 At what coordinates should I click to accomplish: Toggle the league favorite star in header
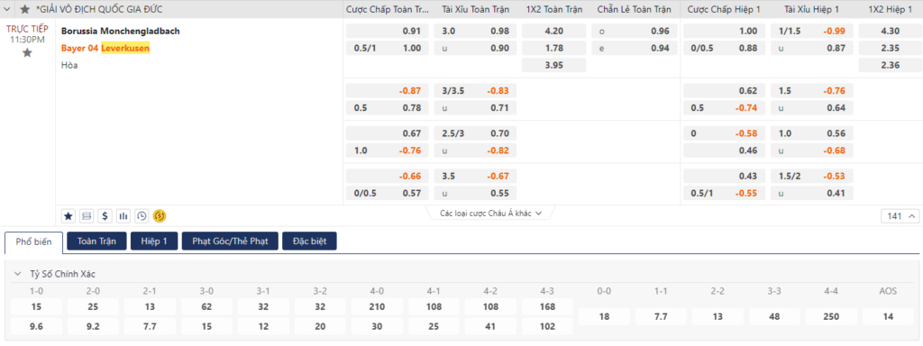click(x=24, y=9)
